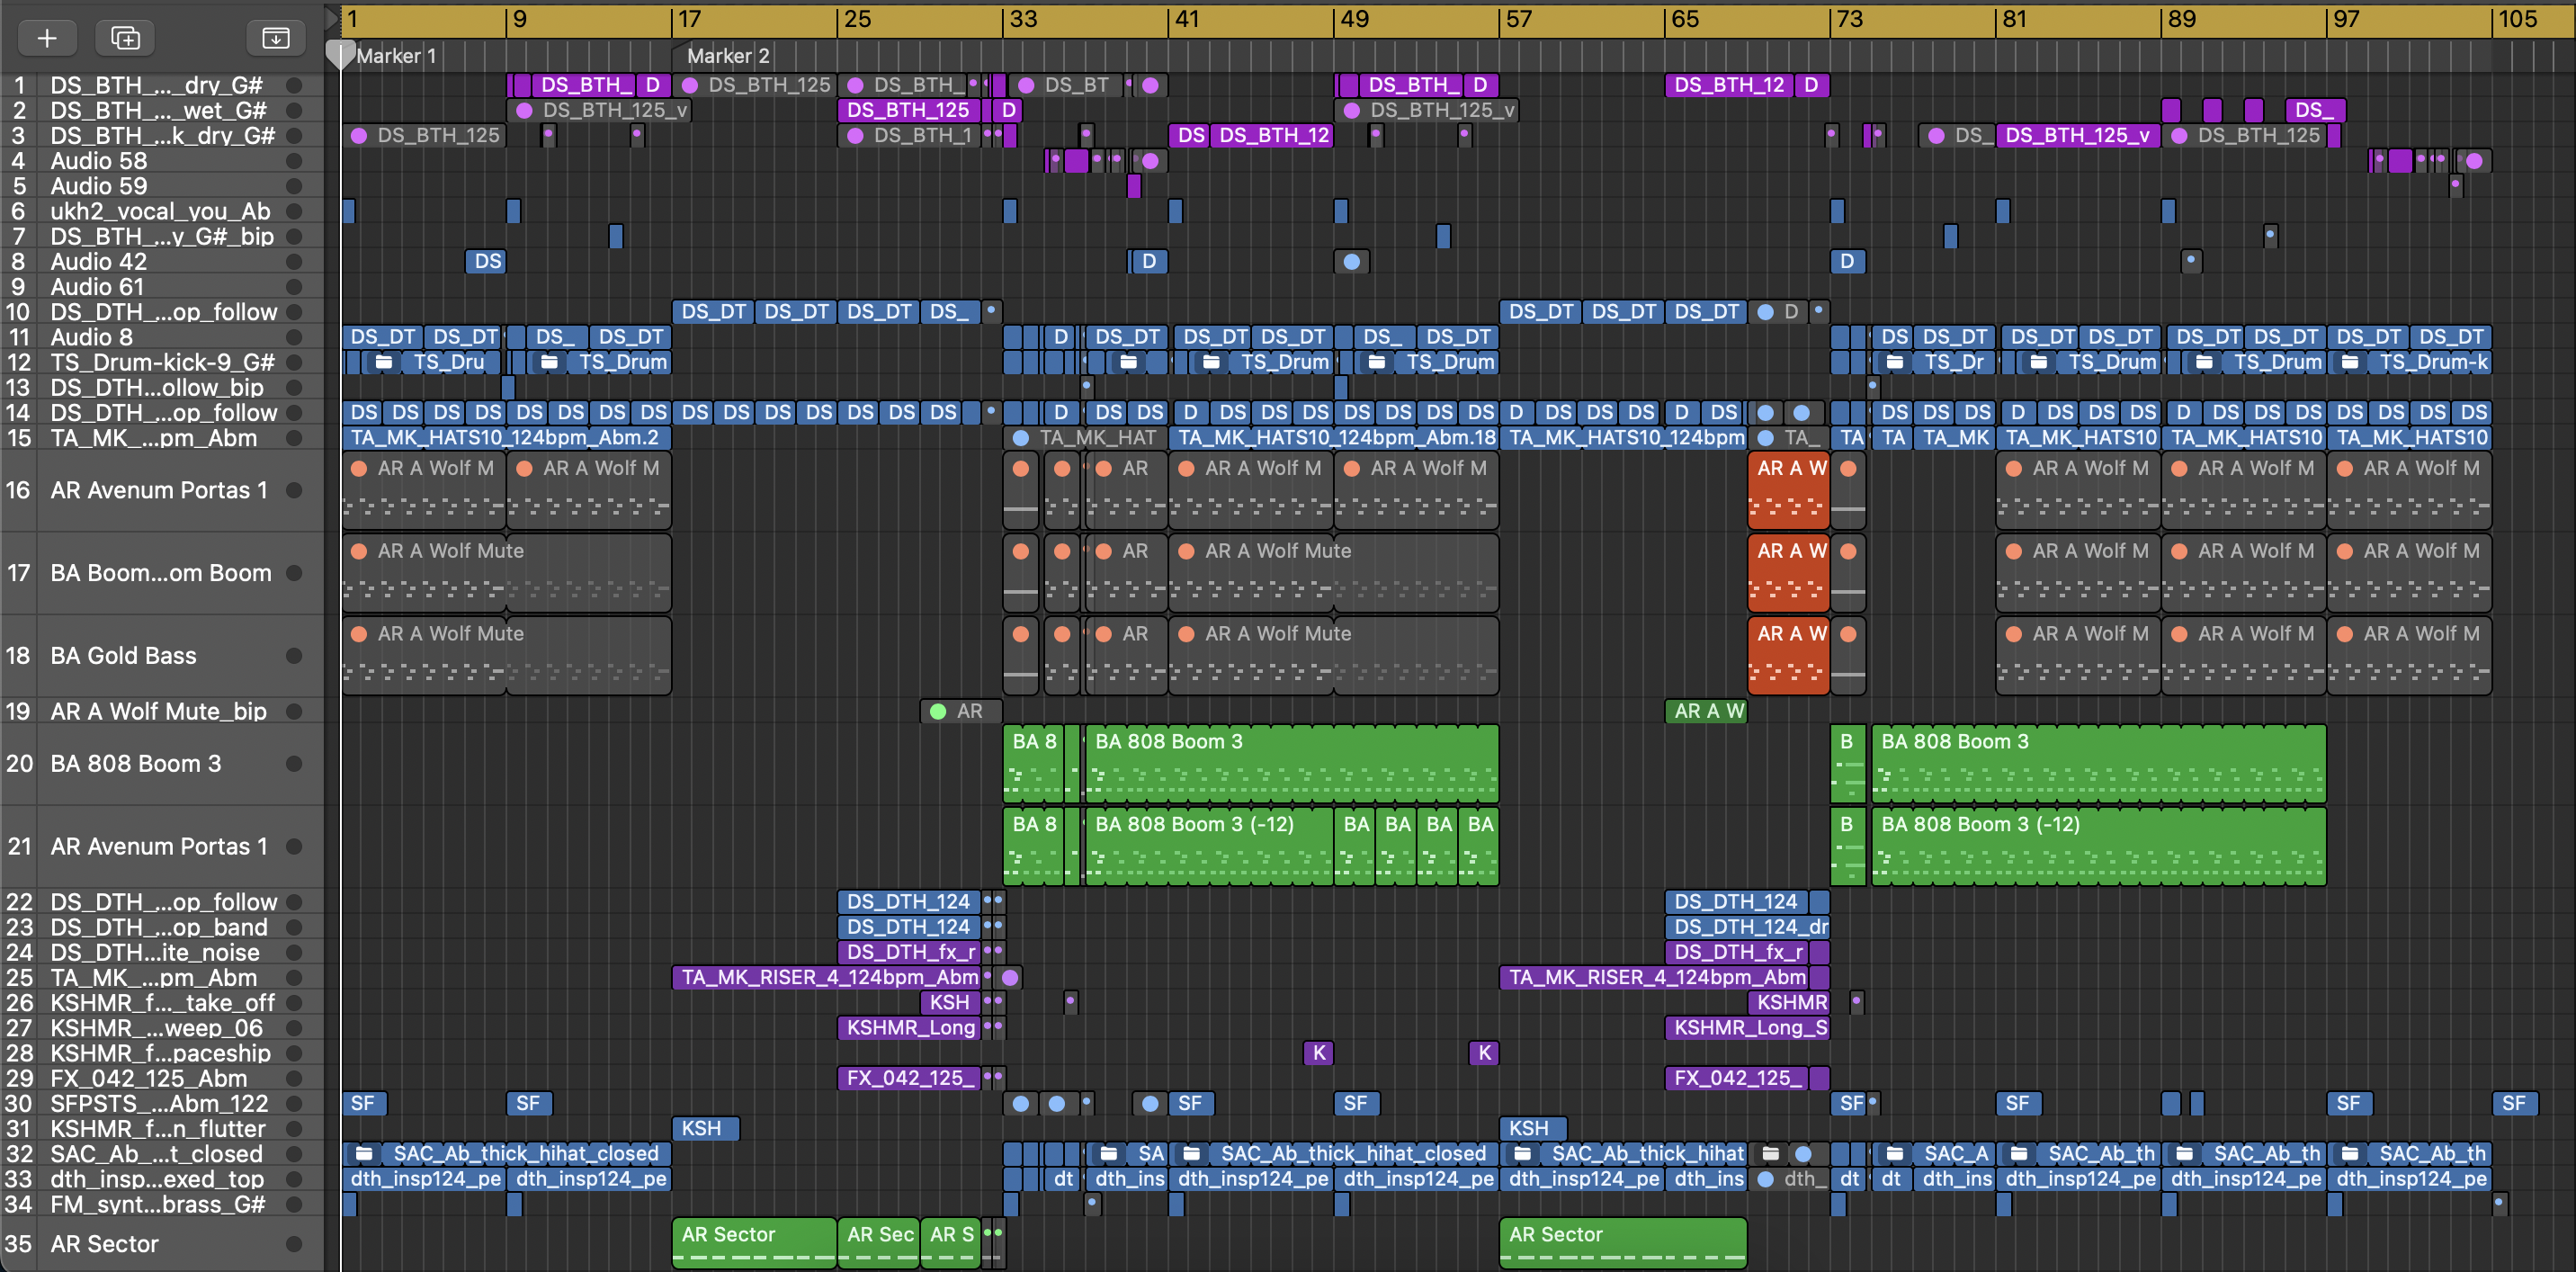The height and width of the screenshot is (1272, 2576).
Task: Select track 29 FX_042_125_Abm header
Action: [x=162, y=1078]
